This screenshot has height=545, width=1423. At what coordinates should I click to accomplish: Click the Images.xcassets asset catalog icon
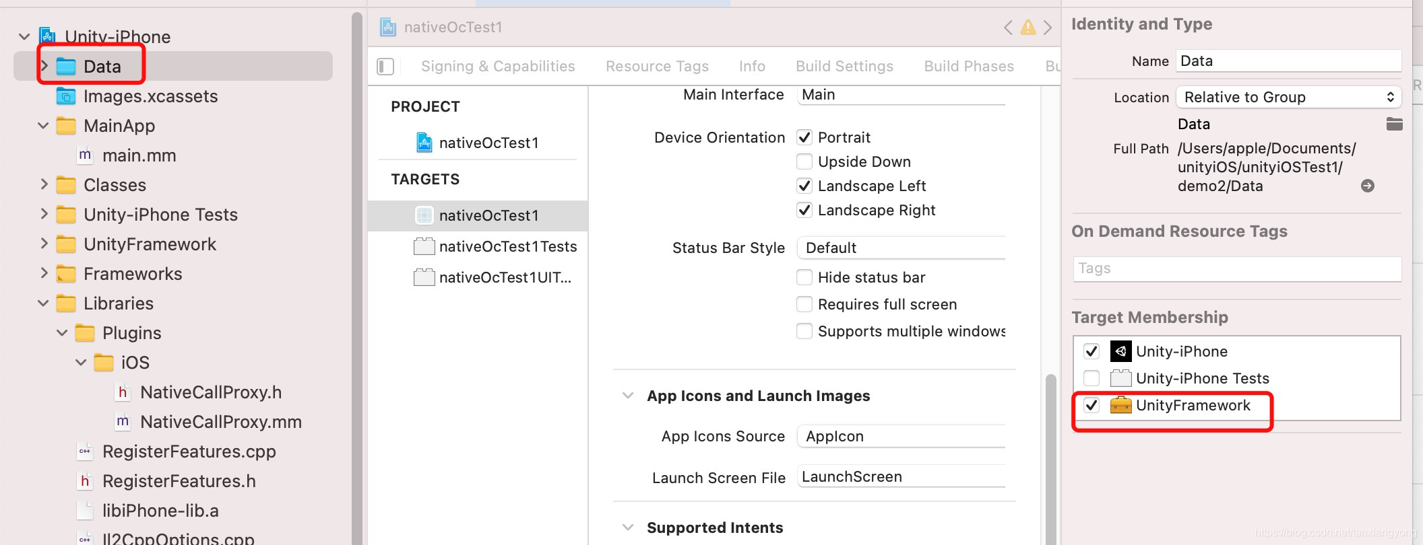pos(66,96)
